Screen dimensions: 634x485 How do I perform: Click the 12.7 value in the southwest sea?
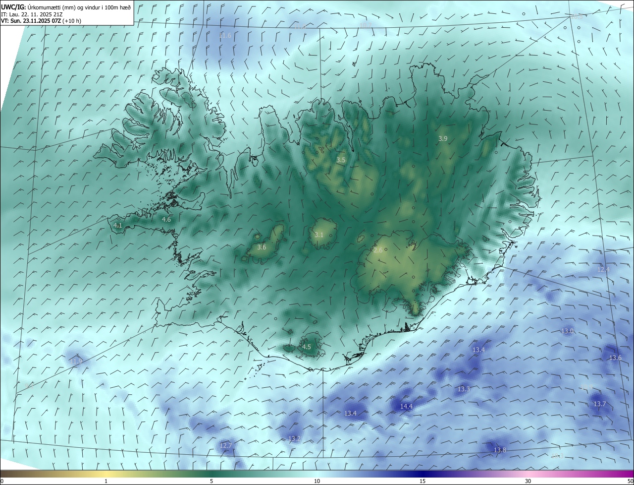tap(226, 445)
